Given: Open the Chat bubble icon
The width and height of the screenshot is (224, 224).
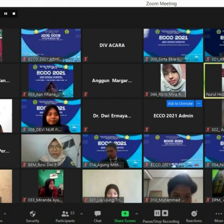Looking at the screenshot, I should point(98,214).
